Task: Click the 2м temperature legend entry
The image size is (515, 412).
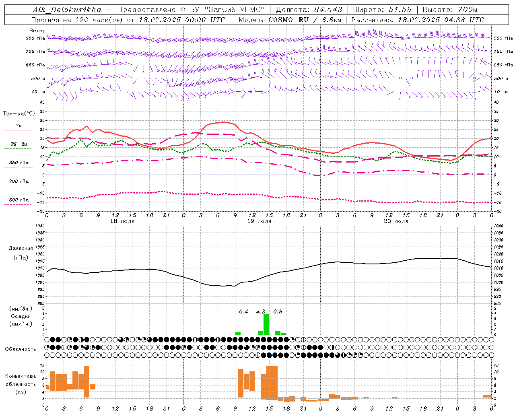Action: [19, 126]
